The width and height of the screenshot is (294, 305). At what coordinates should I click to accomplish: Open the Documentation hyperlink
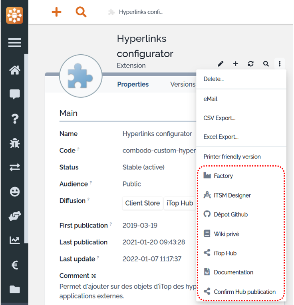click(x=241, y=272)
